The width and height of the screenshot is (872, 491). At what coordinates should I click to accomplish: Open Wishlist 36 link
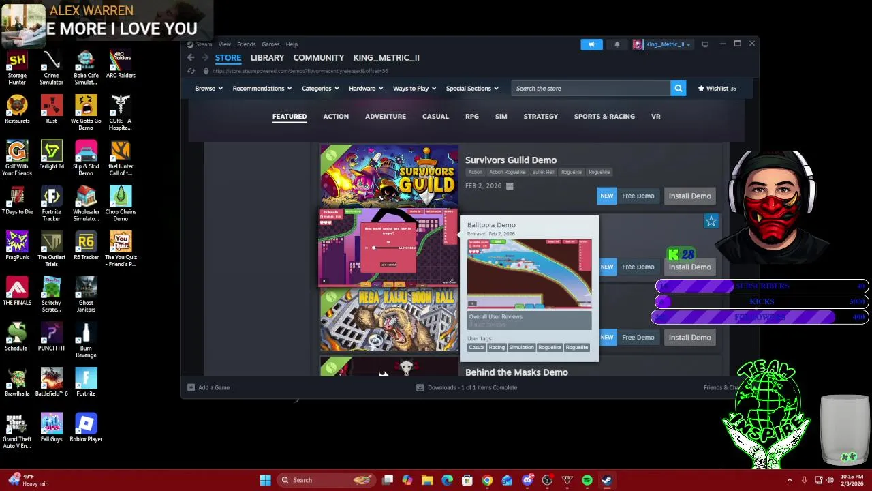point(717,89)
